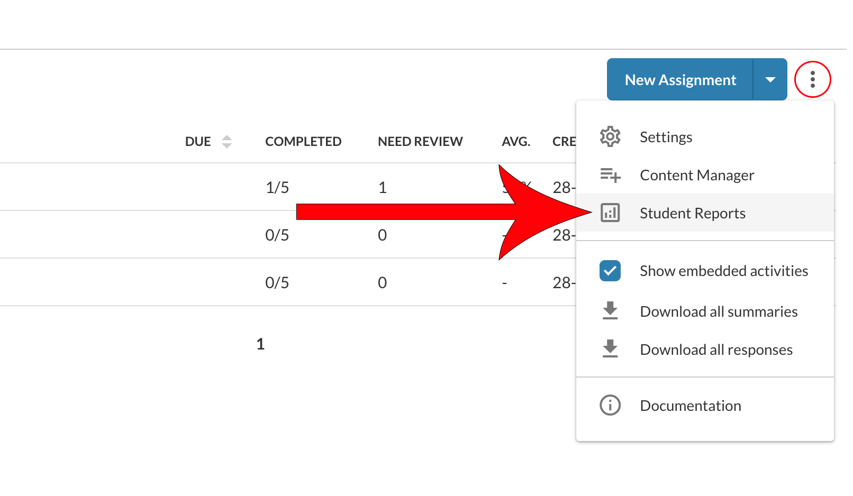853x496 pixels.
Task: Open the Settings gear icon
Action: [x=610, y=136]
